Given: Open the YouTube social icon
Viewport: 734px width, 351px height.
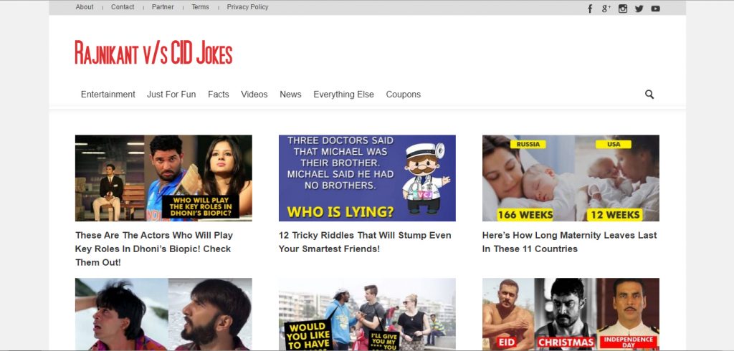Looking at the screenshot, I should tap(655, 9).
